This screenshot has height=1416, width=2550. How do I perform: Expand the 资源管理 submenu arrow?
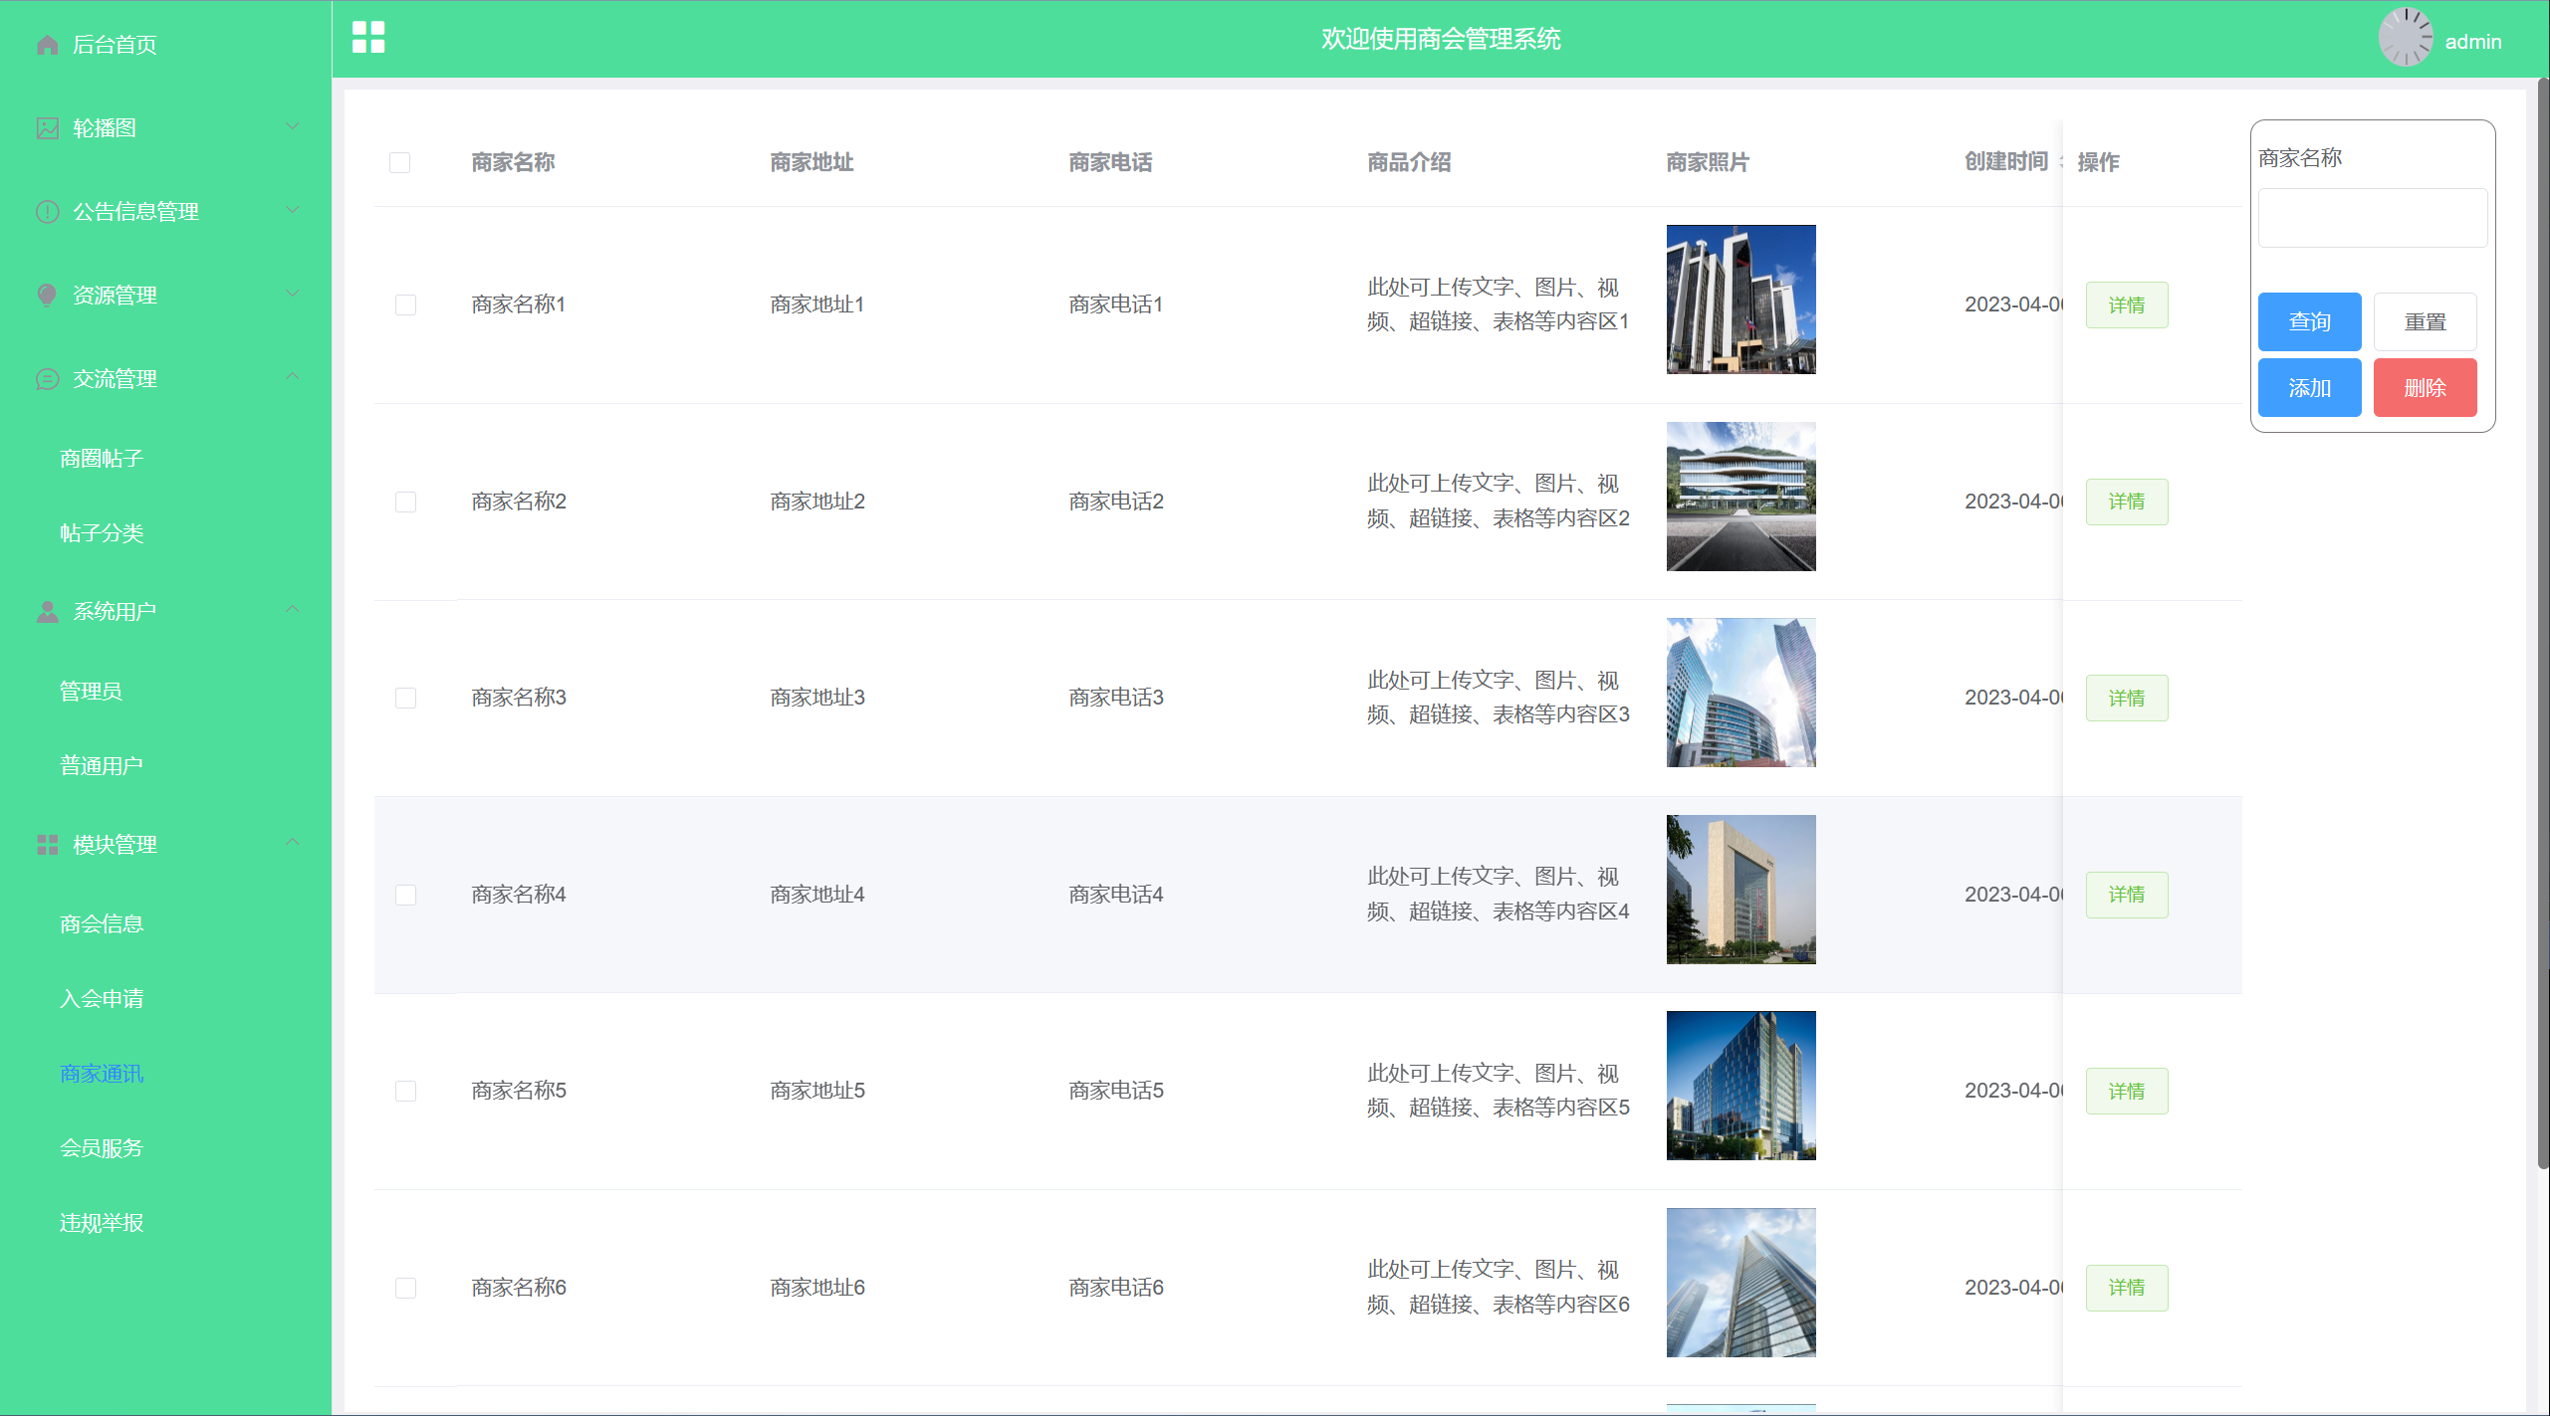pos(293,294)
